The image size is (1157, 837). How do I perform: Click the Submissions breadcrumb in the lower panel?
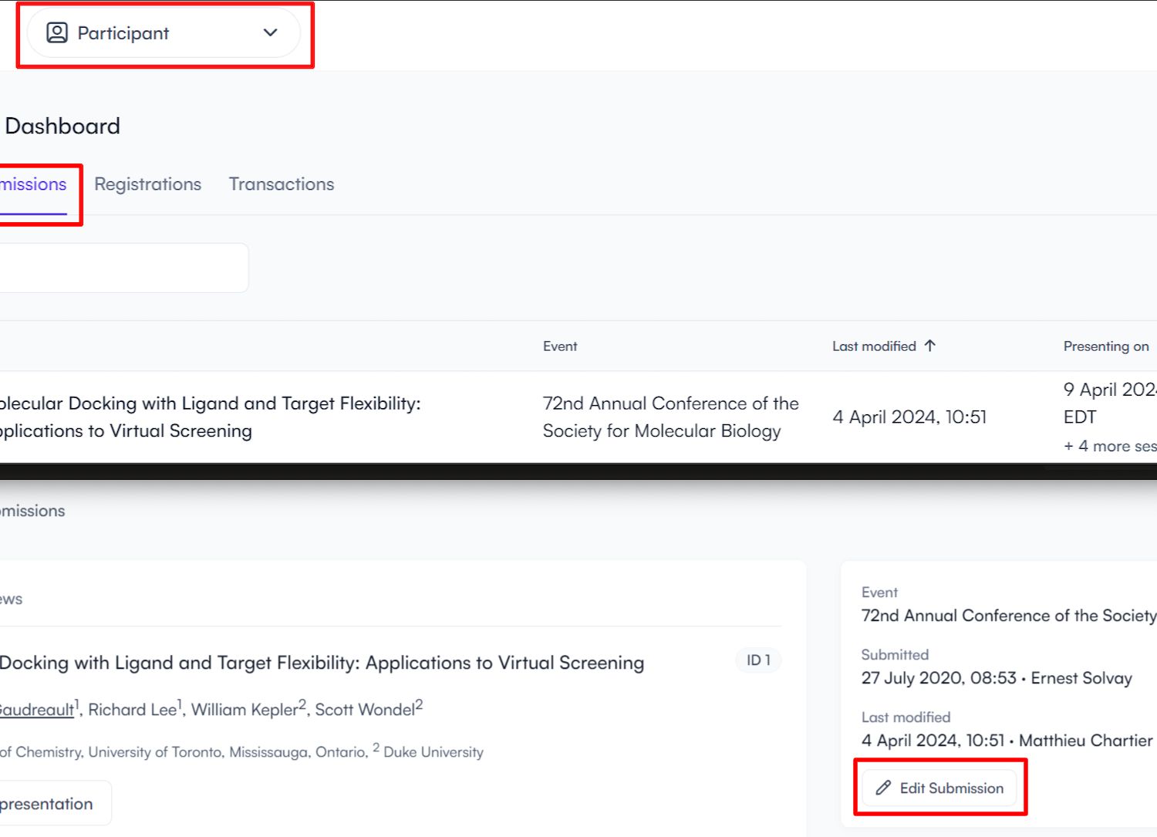click(32, 511)
